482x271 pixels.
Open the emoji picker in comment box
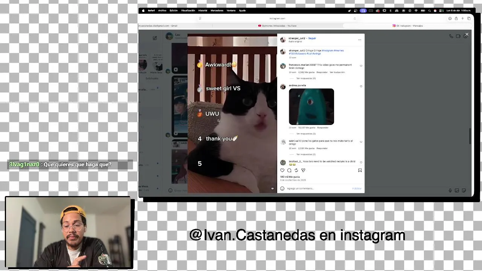pos(282,189)
